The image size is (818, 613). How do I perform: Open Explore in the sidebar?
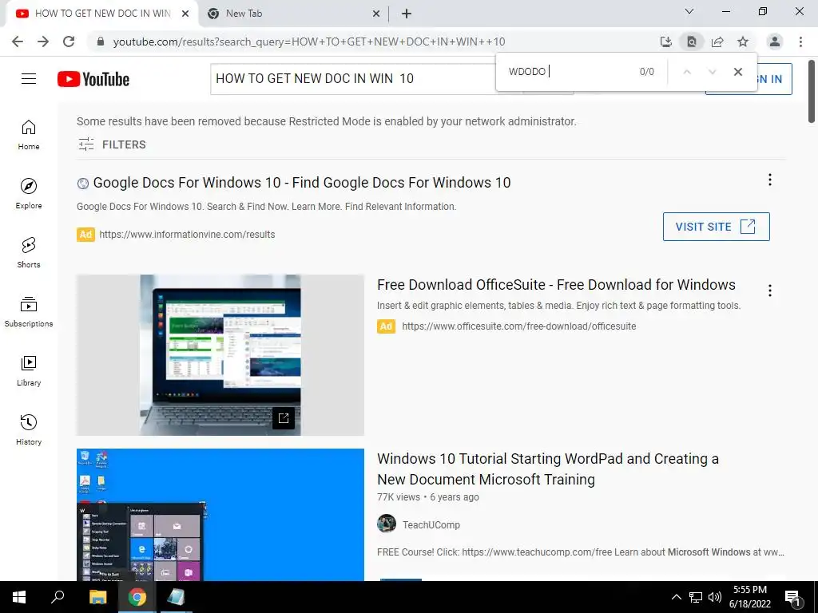[x=29, y=194]
